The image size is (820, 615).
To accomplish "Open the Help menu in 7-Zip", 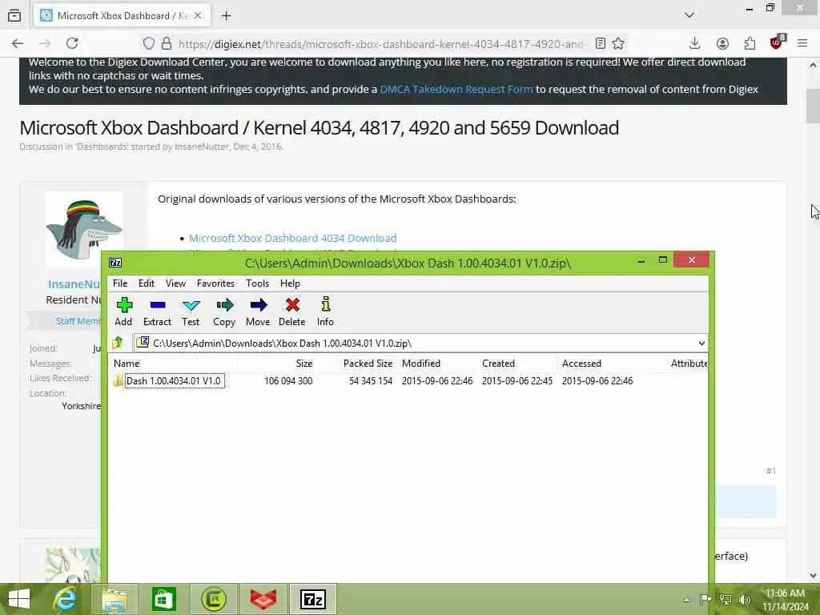I will click(290, 283).
